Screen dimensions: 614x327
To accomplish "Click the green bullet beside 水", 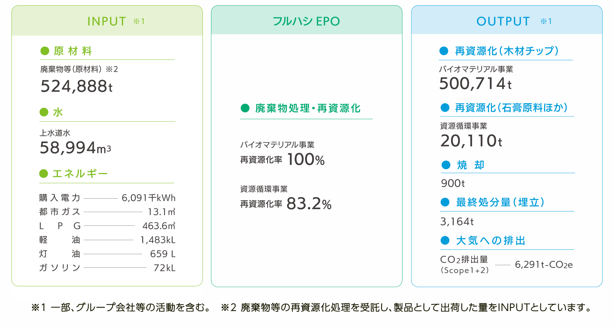I will point(44,112).
